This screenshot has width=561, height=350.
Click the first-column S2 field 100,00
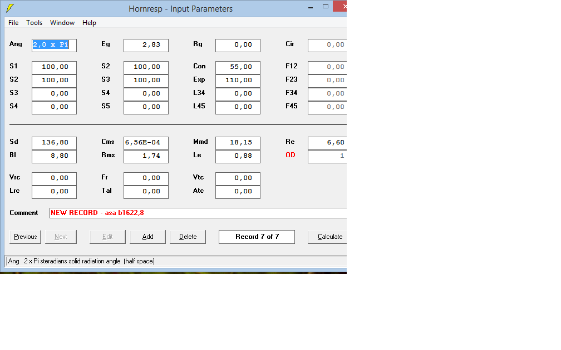tap(54, 81)
